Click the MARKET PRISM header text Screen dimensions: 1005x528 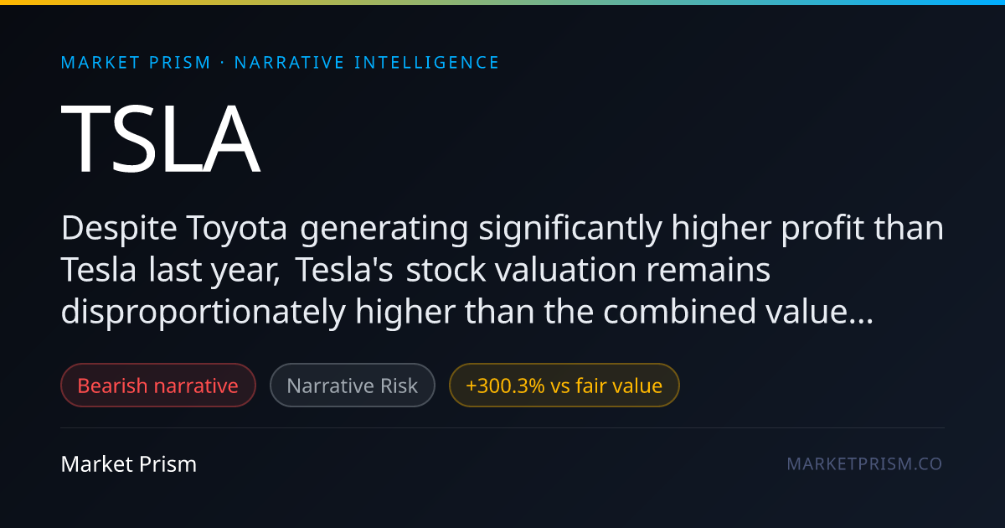(137, 63)
